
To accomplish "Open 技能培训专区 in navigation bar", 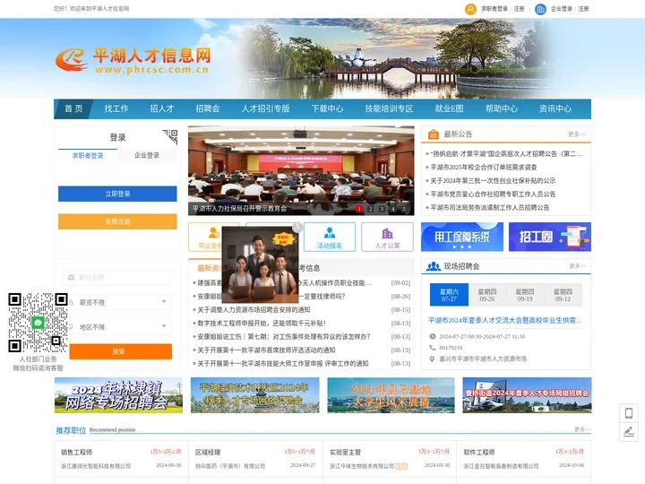I will pos(389,108).
